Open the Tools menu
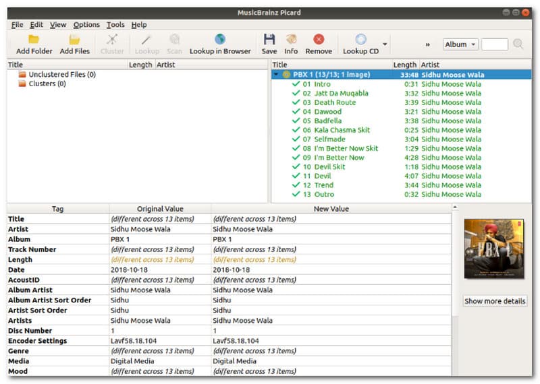Viewport: 540px width, 384px height. click(x=115, y=25)
